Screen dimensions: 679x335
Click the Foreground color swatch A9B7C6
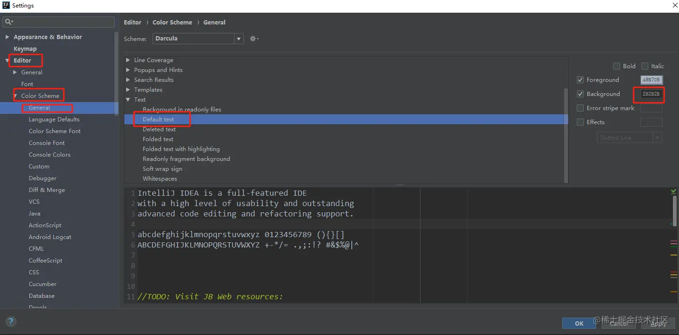click(651, 80)
